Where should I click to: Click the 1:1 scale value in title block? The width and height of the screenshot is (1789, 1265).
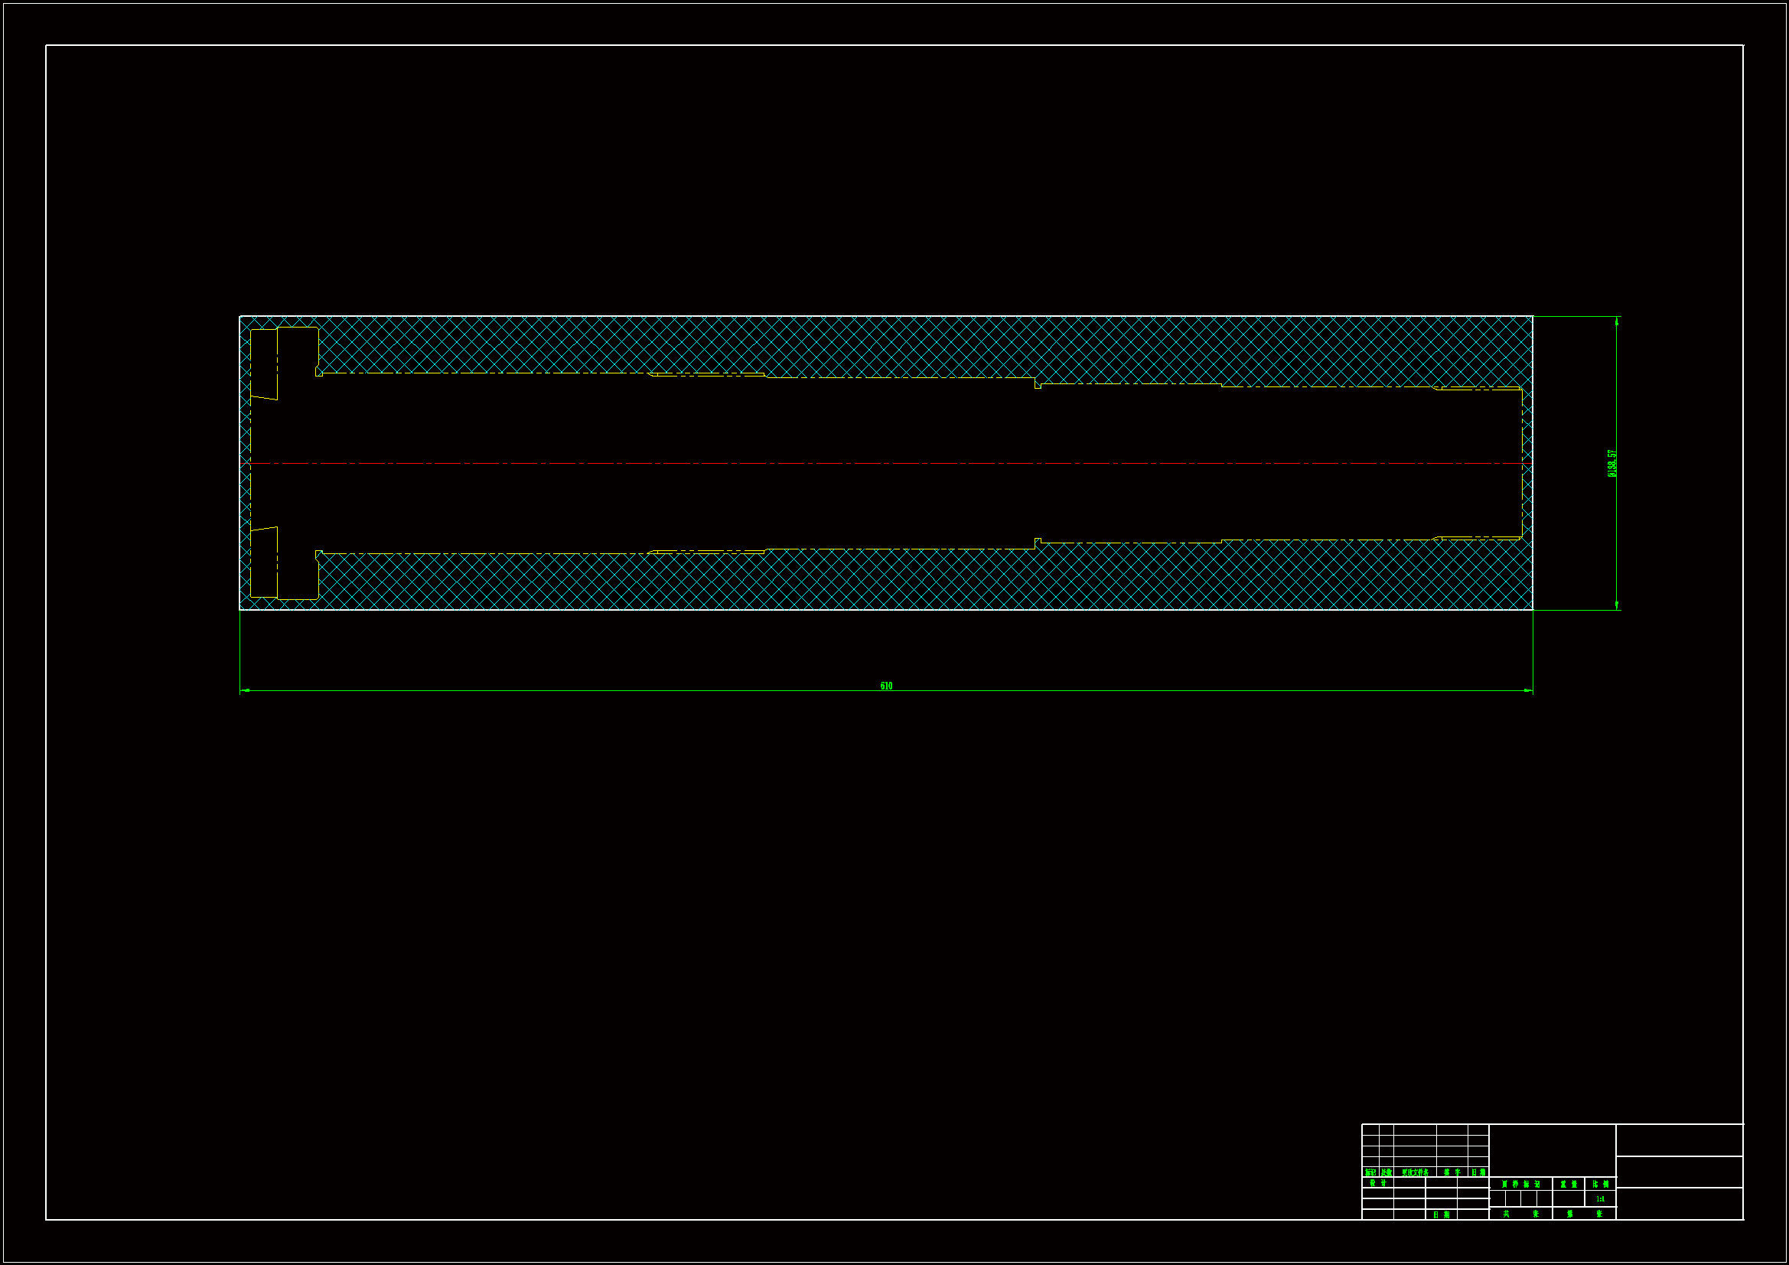click(x=1601, y=1198)
